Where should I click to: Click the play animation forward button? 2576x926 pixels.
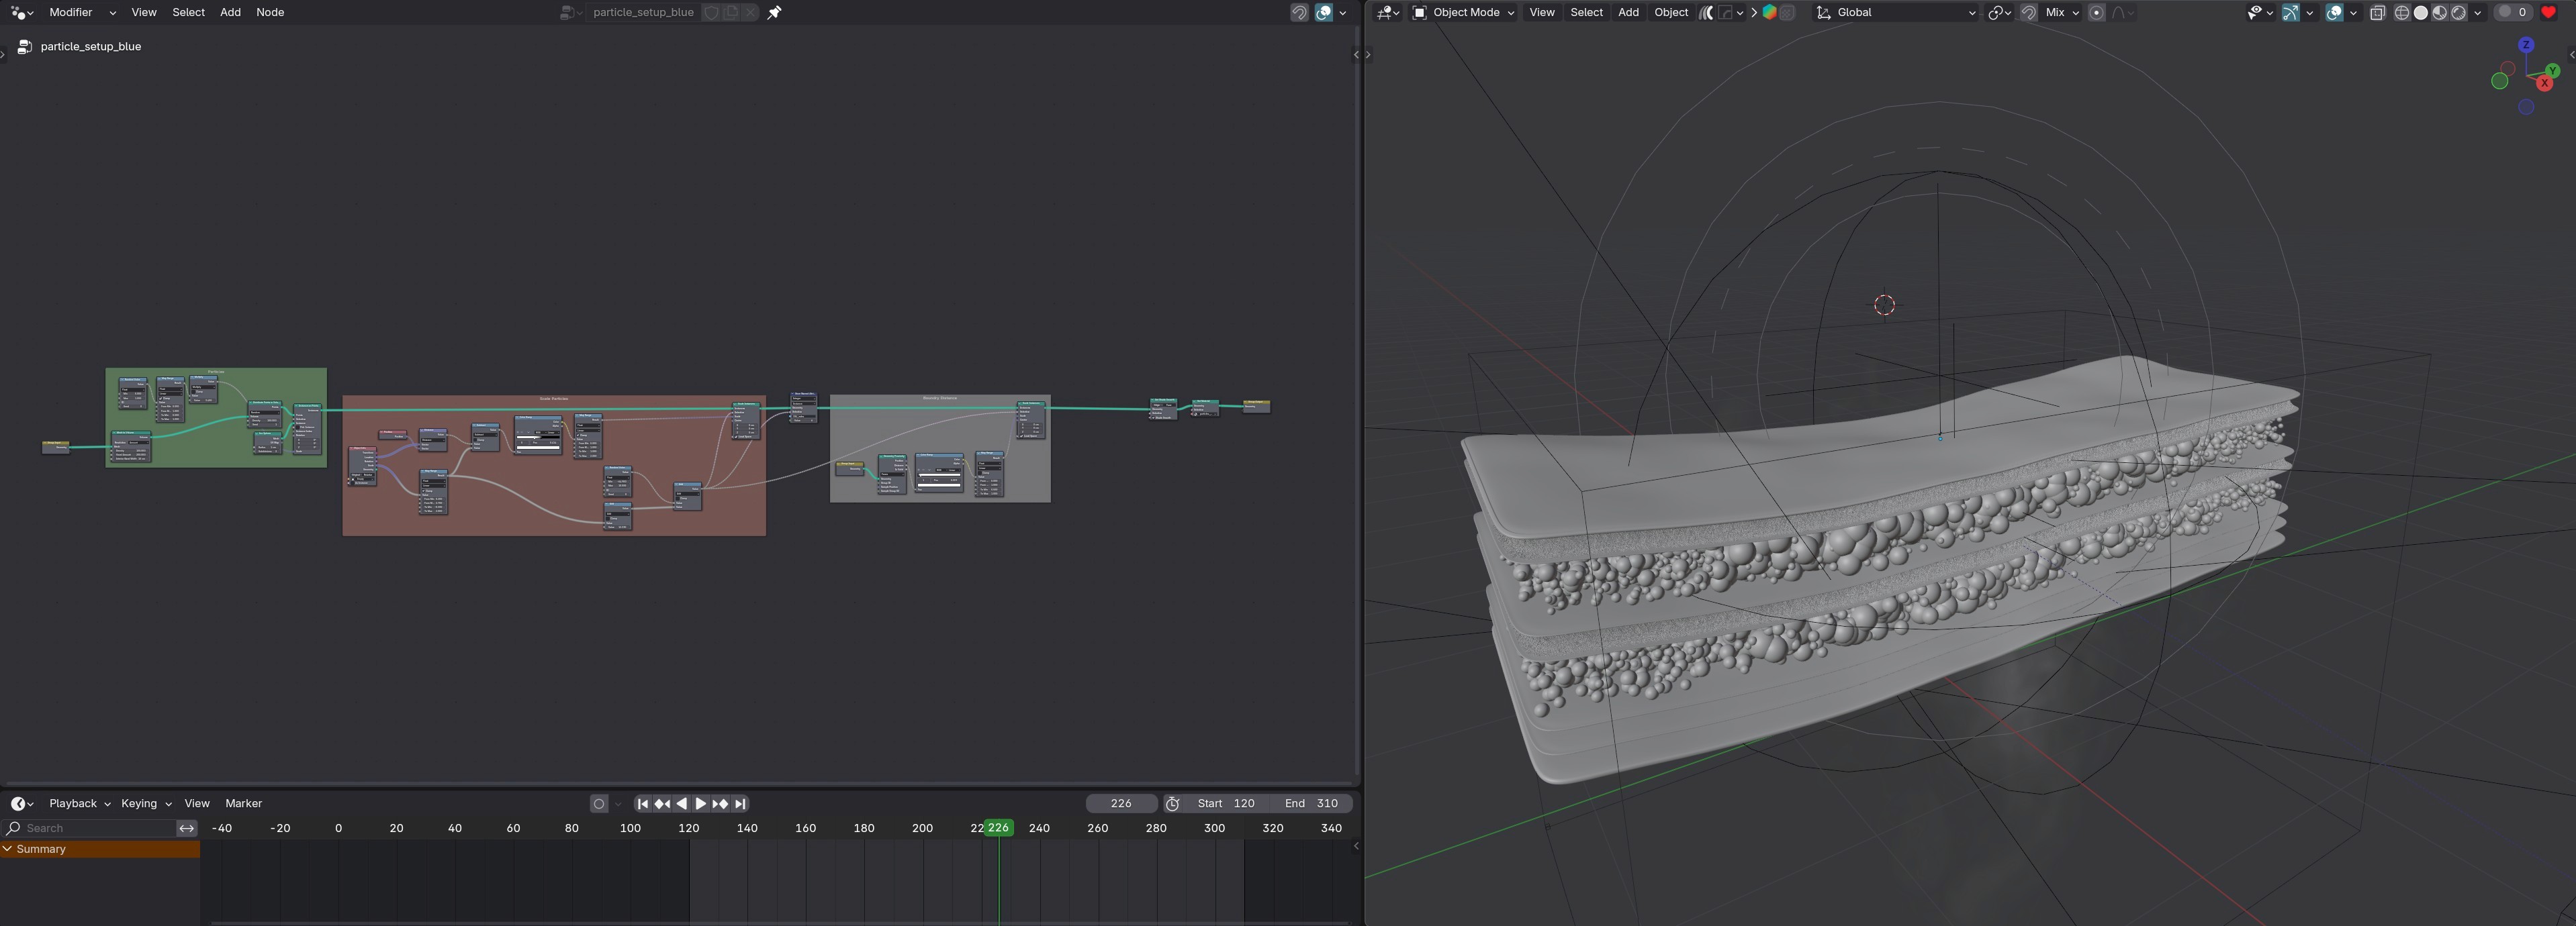[701, 803]
